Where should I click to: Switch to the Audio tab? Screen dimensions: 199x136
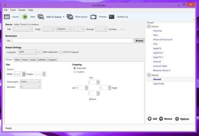33,60
